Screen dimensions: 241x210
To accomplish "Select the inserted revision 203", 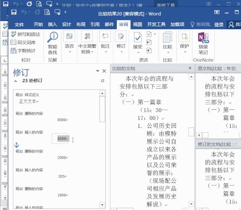I will 63,176.
